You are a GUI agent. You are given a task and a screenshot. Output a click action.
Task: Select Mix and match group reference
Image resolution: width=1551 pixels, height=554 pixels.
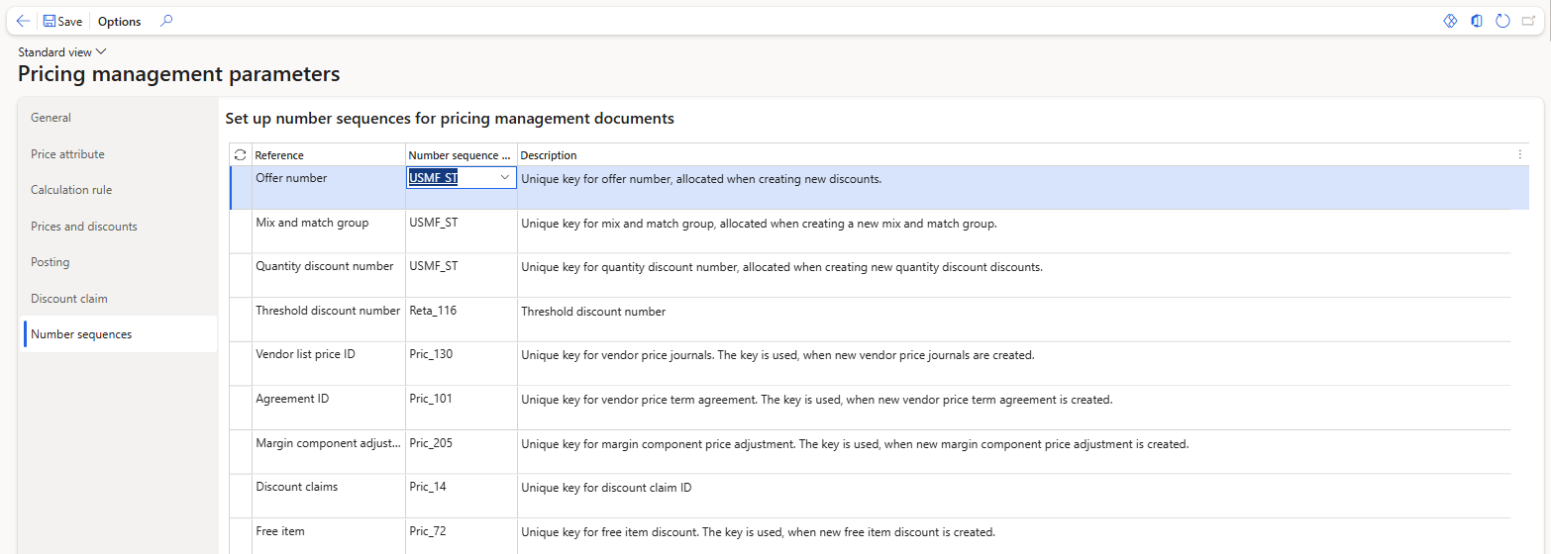point(312,224)
